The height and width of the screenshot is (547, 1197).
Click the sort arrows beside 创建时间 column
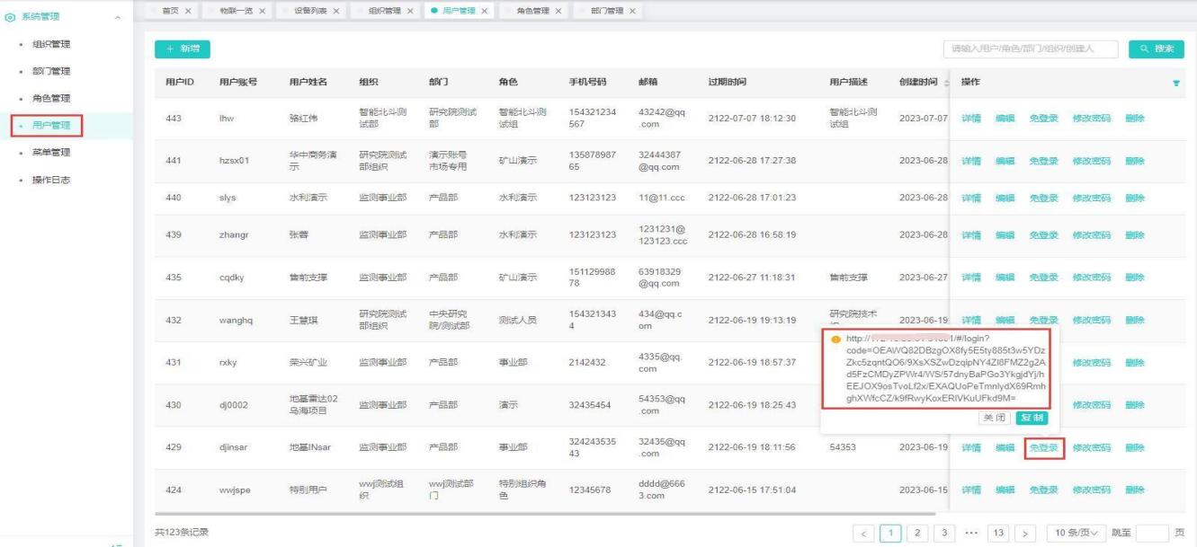[945, 83]
